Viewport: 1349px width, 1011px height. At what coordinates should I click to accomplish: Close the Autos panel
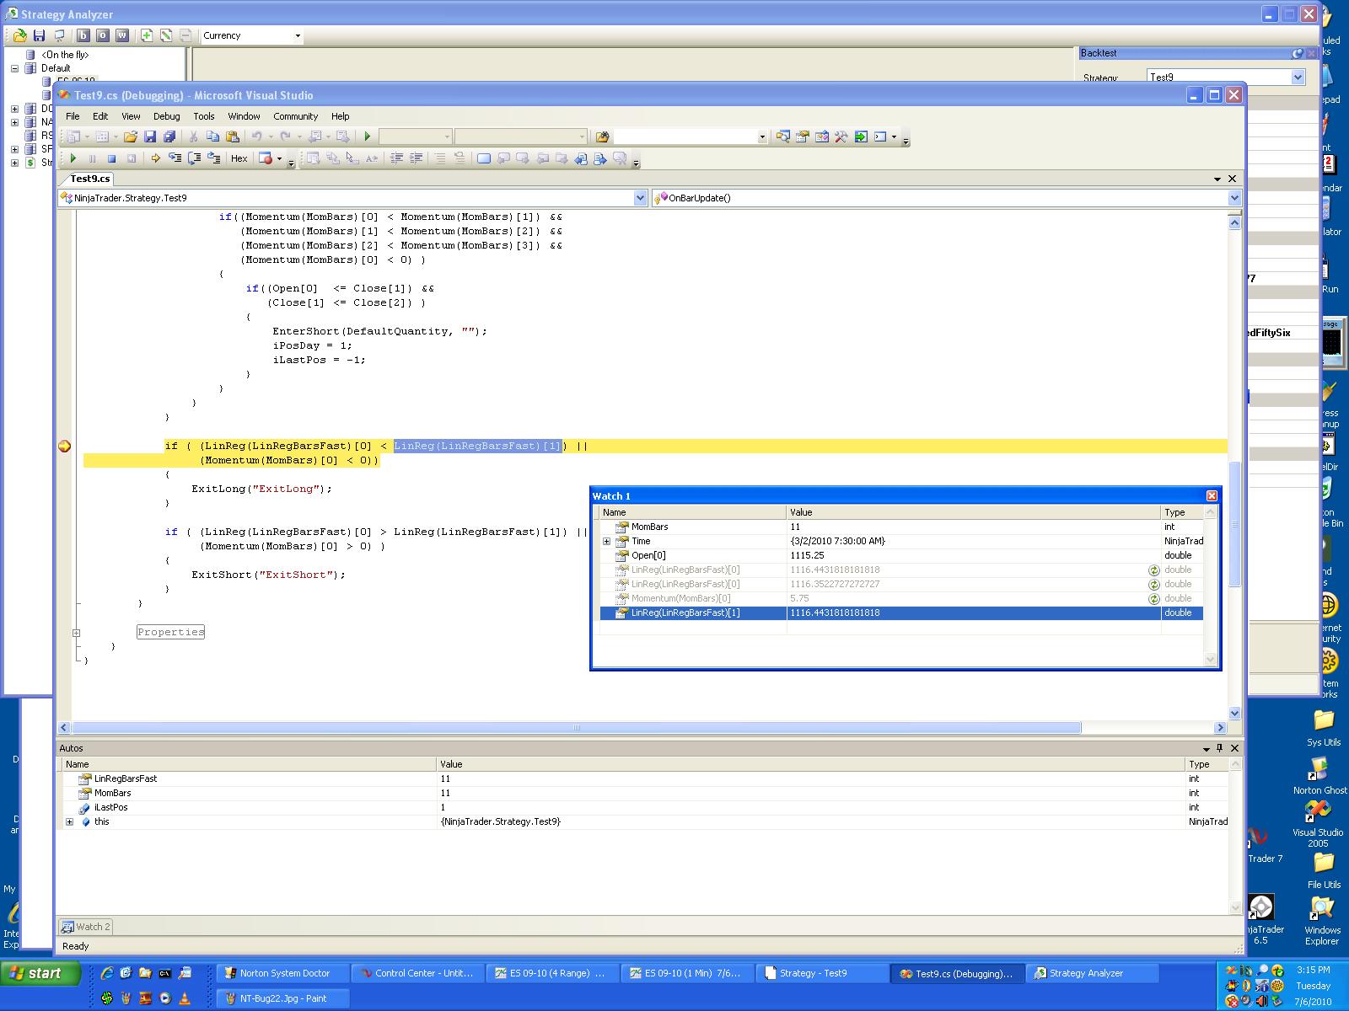[1235, 748]
